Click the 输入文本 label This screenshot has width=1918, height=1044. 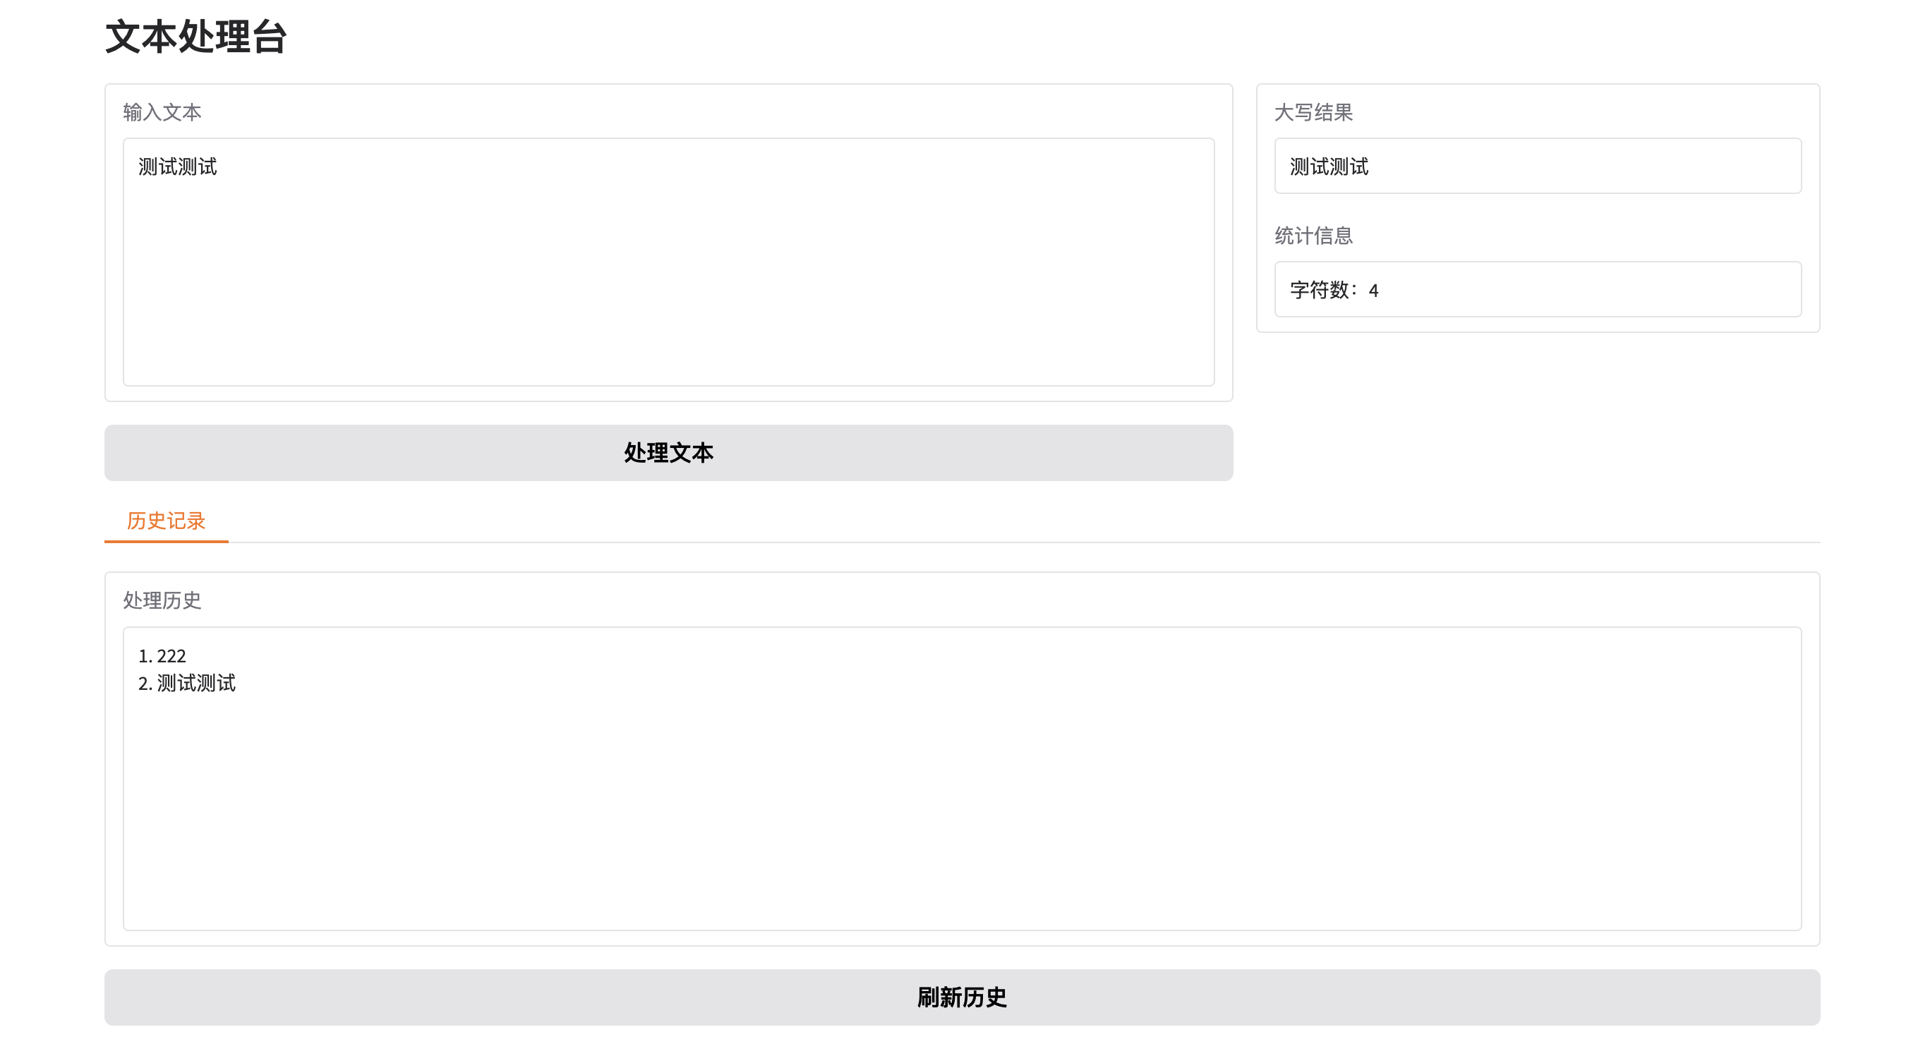162,112
